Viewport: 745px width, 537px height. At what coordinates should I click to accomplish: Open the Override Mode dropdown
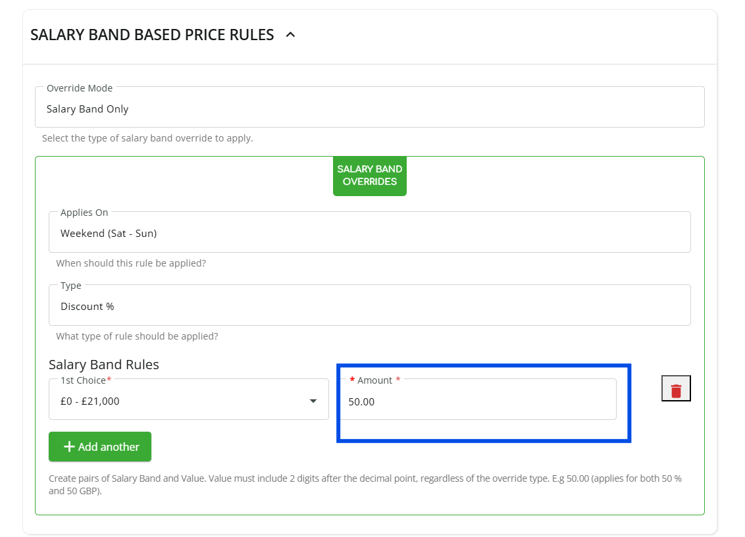point(369,109)
